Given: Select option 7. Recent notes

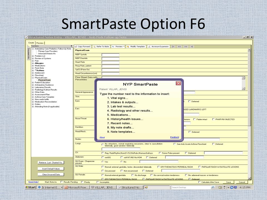Looking at the screenshot, I should 120,123.
